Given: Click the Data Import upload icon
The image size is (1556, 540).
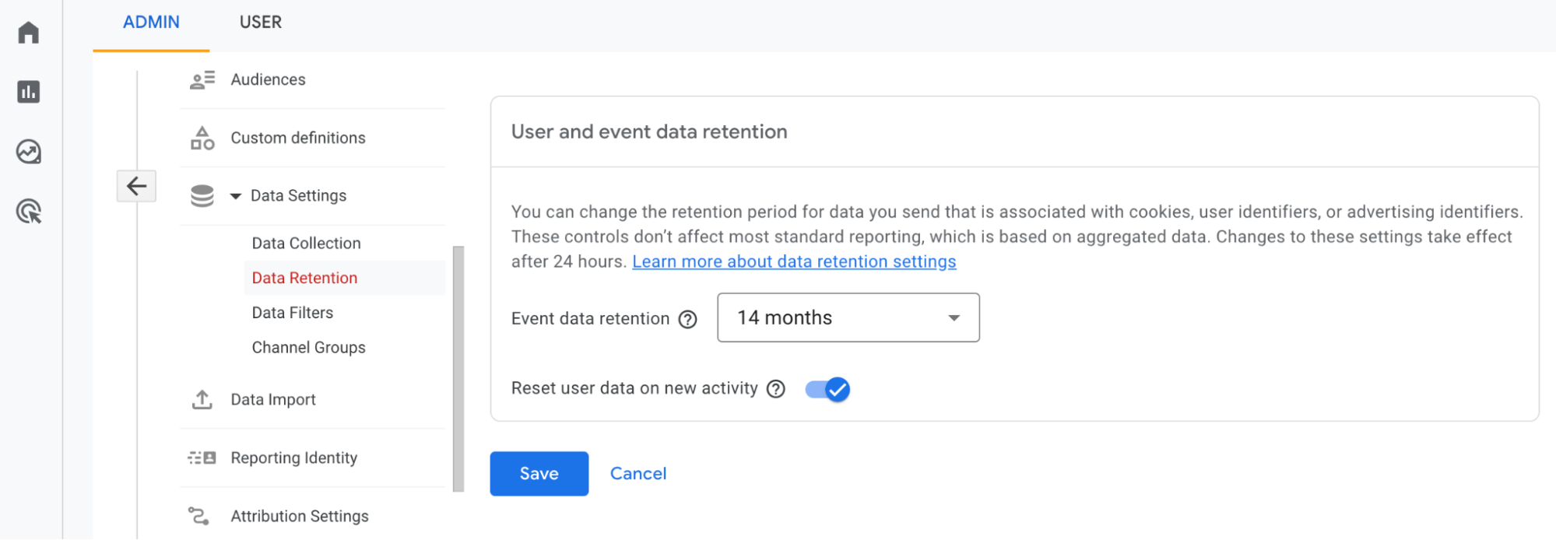Looking at the screenshot, I should point(202,399).
